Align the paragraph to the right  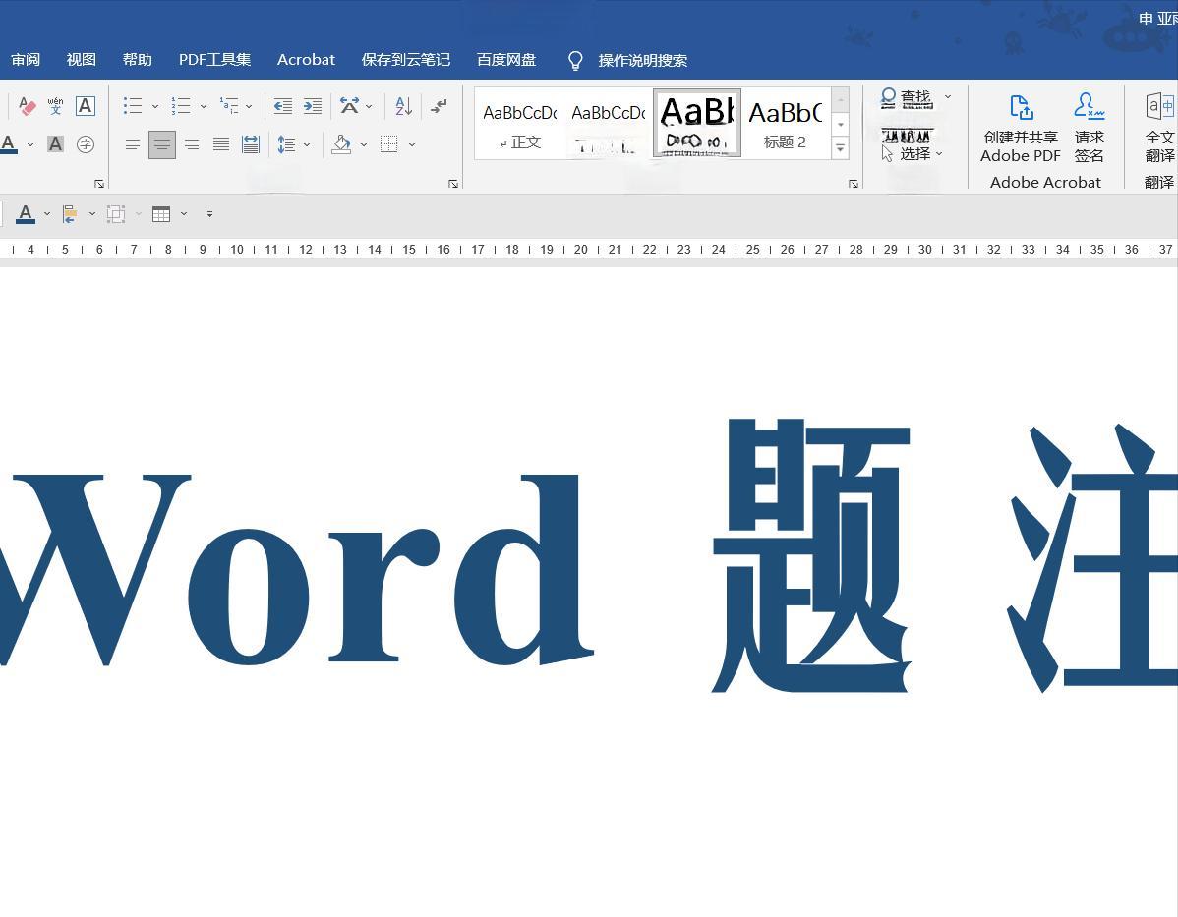[x=192, y=144]
